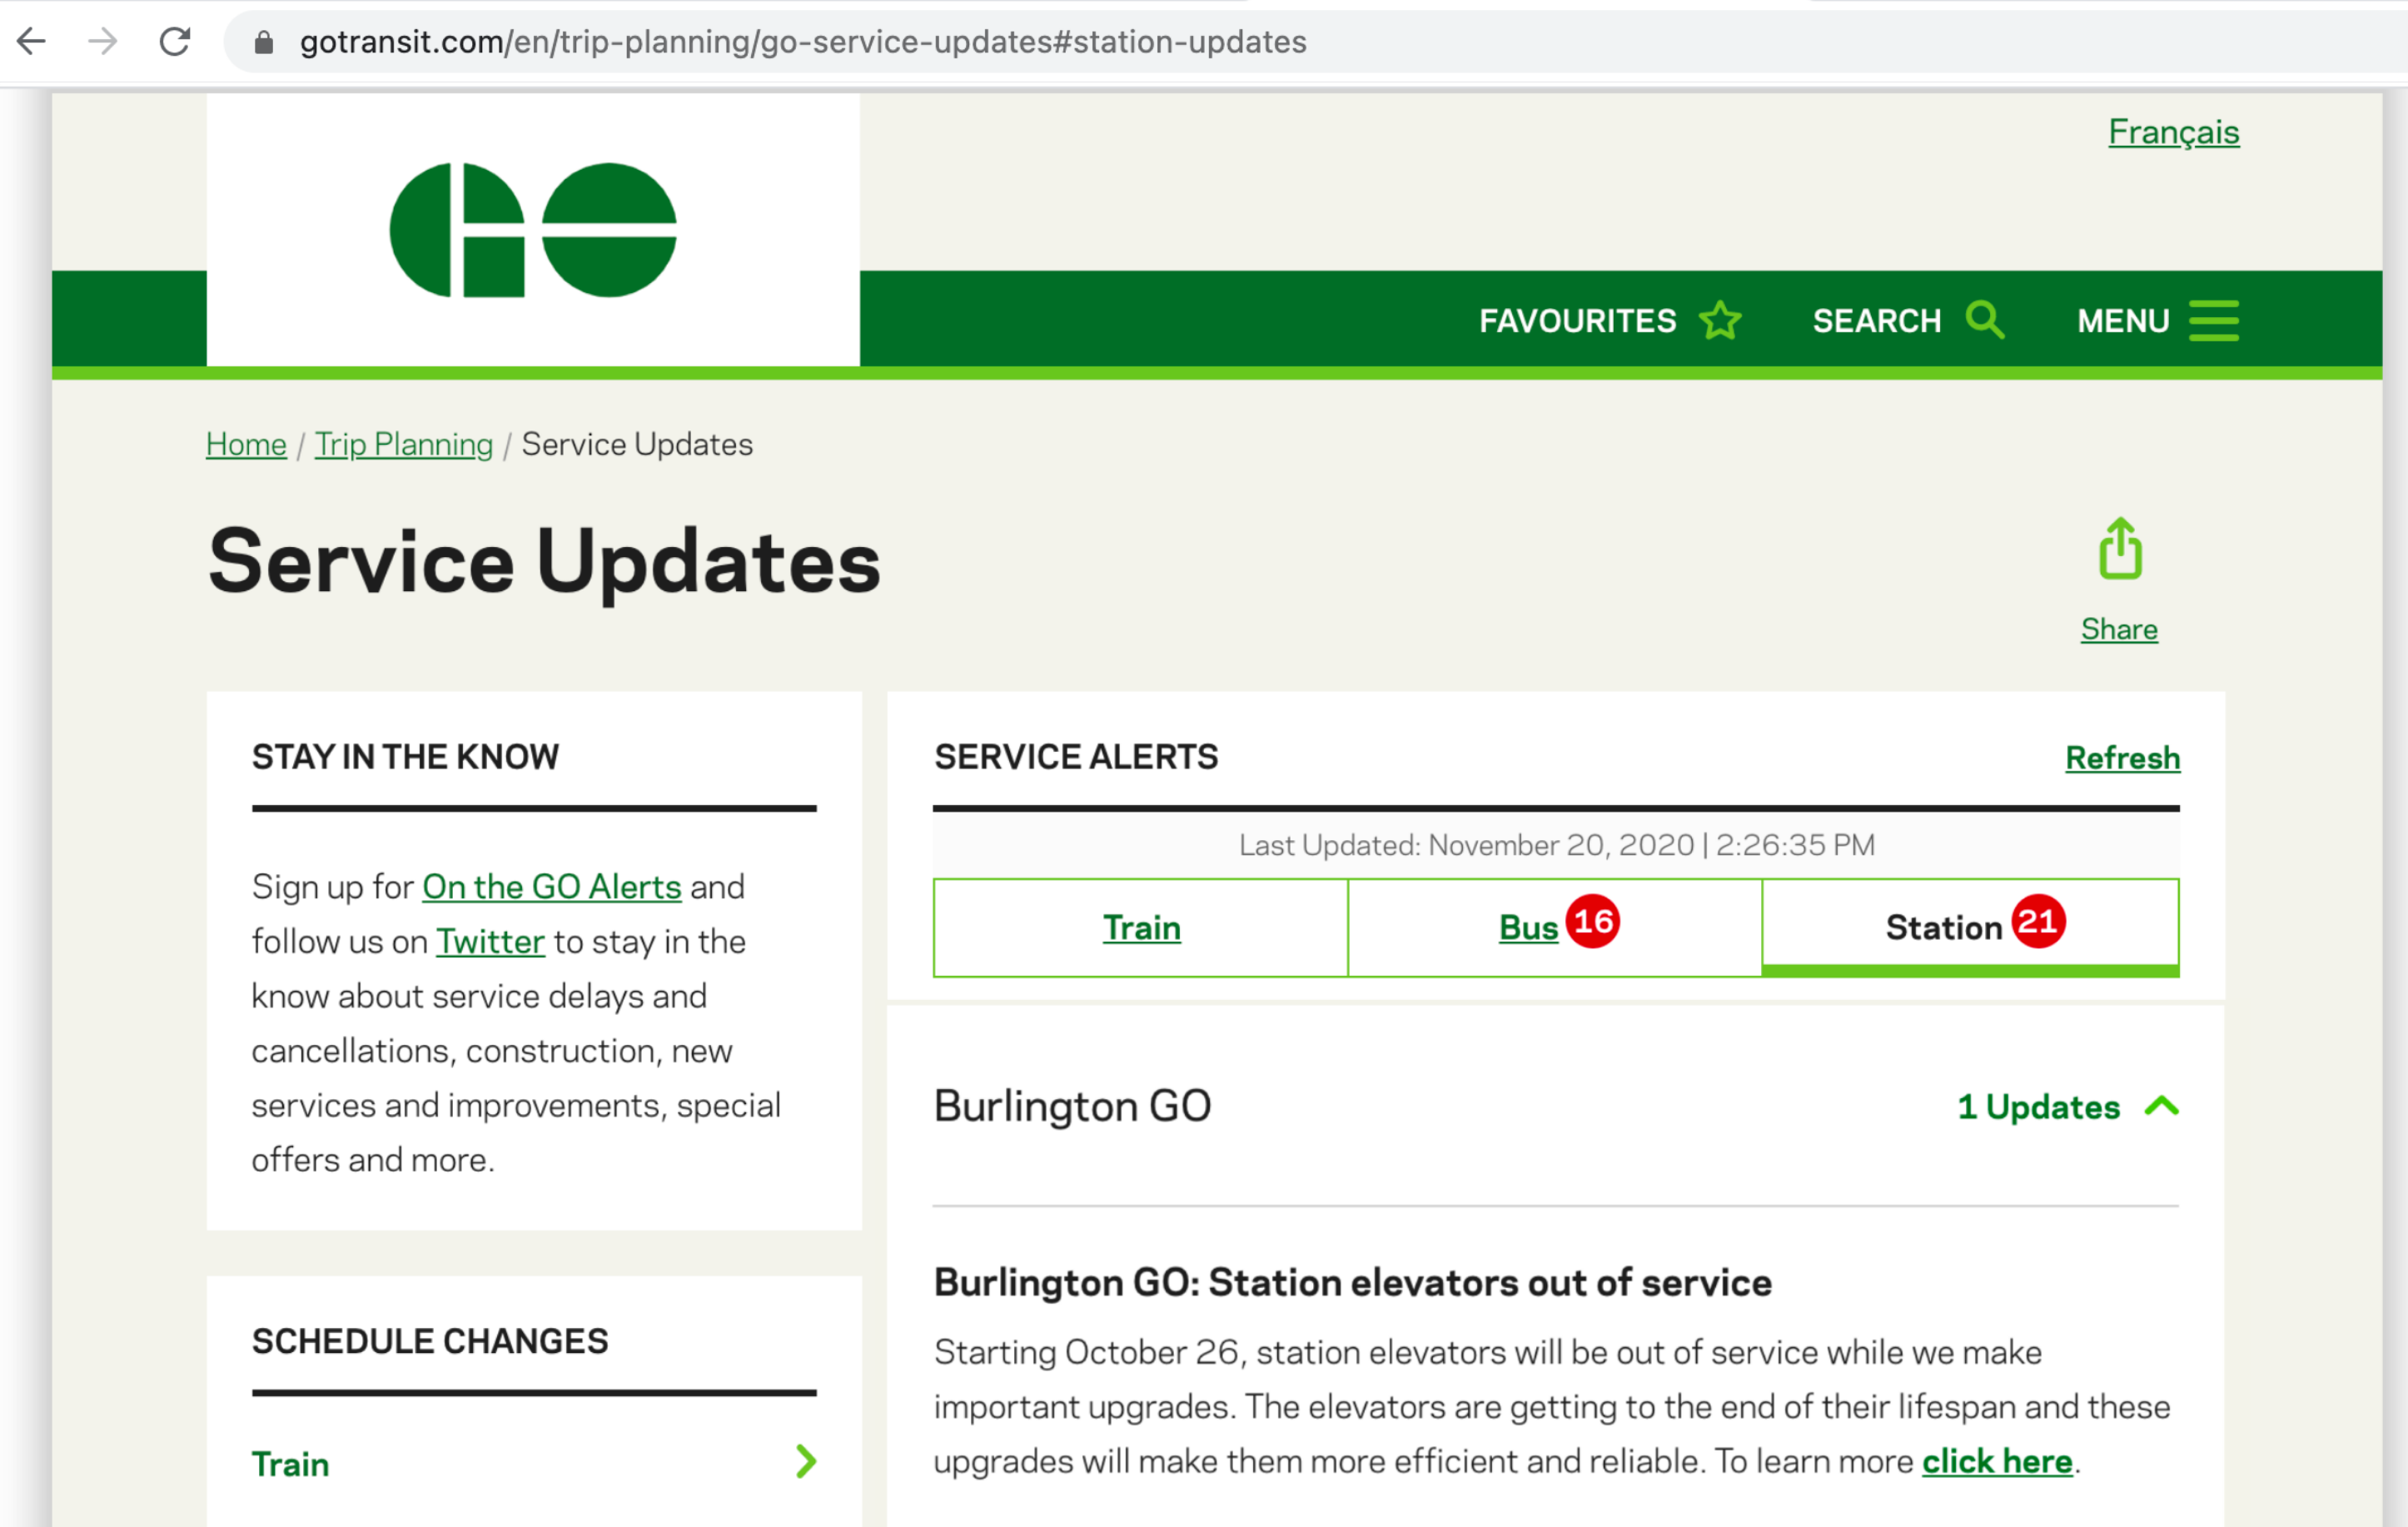The image size is (2408, 1527).
Task: Open elevator 'click here' link
Action: click(x=1997, y=1461)
